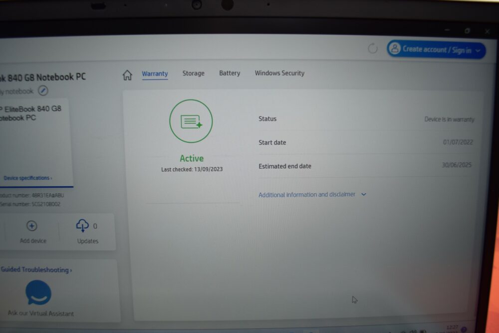Click the Add device label
499x333 pixels.
click(x=33, y=241)
